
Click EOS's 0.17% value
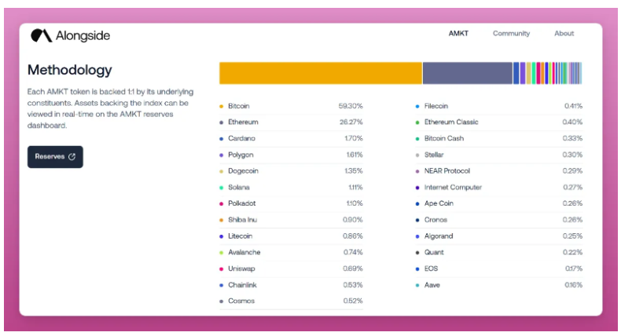(x=574, y=268)
